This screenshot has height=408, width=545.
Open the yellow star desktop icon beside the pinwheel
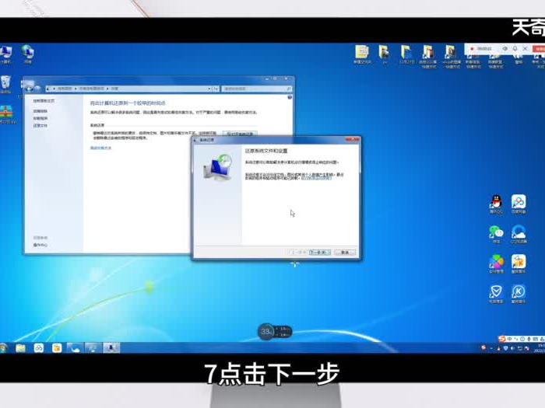pos(519,264)
